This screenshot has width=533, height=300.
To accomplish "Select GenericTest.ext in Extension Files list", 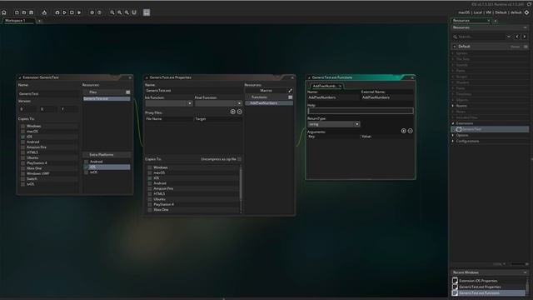I will click(107, 98).
